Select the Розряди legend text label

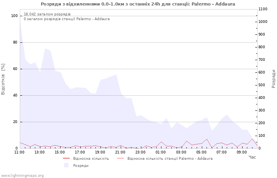[81, 166]
